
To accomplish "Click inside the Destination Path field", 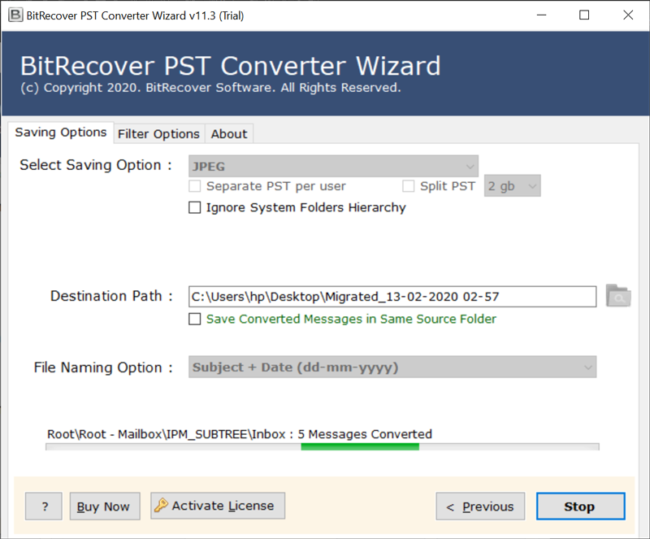I will coord(392,297).
